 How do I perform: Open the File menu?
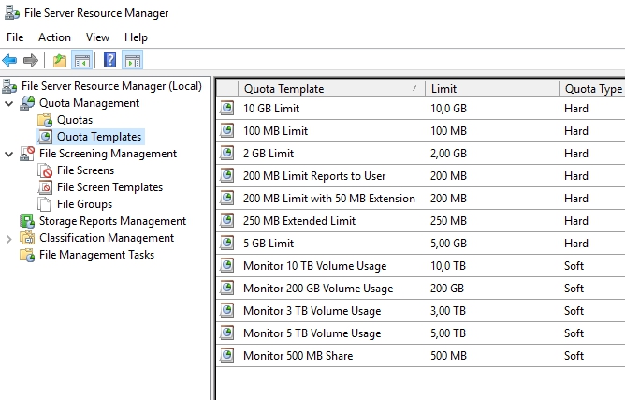[15, 37]
